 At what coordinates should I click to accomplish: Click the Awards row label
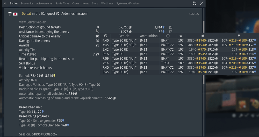click(x=24, y=45)
